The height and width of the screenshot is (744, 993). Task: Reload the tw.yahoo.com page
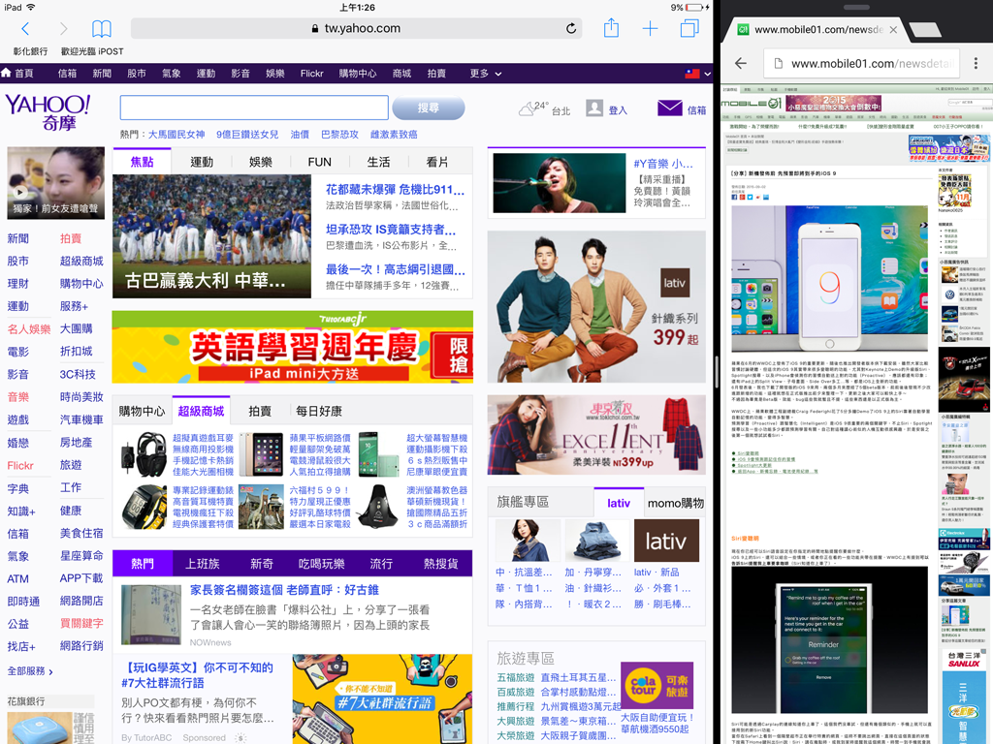coord(570,28)
